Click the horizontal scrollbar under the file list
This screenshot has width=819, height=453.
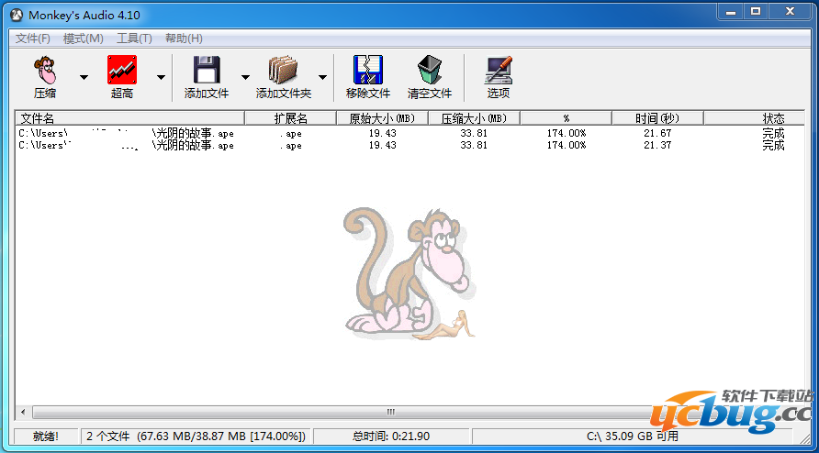[x=390, y=412]
